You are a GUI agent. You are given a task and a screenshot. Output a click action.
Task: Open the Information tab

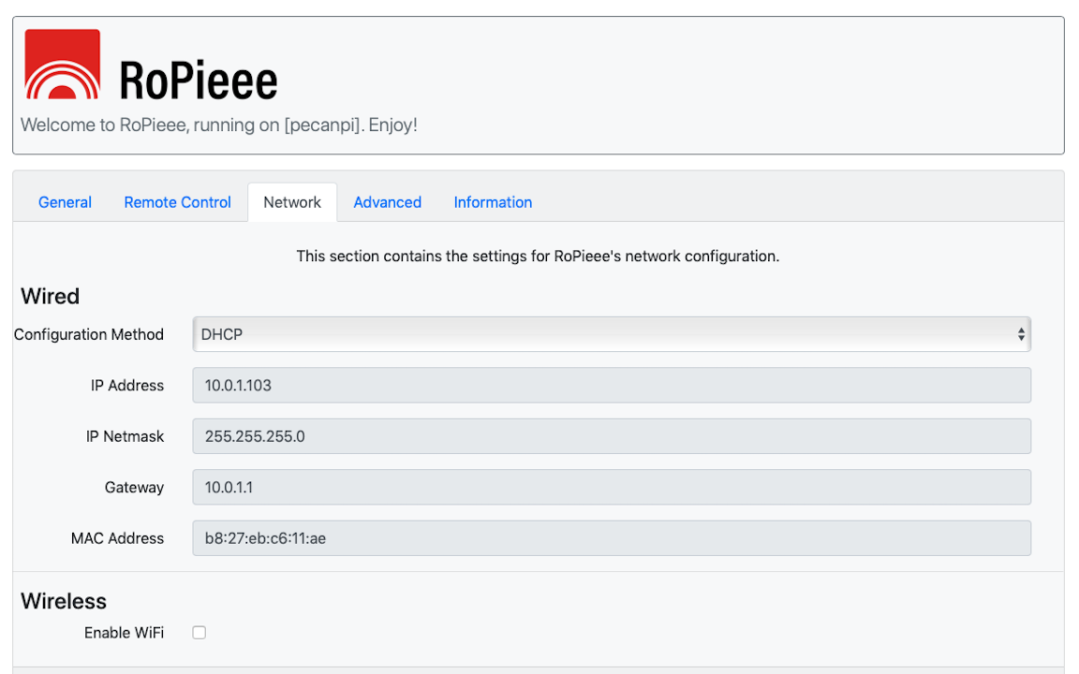pos(493,202)
